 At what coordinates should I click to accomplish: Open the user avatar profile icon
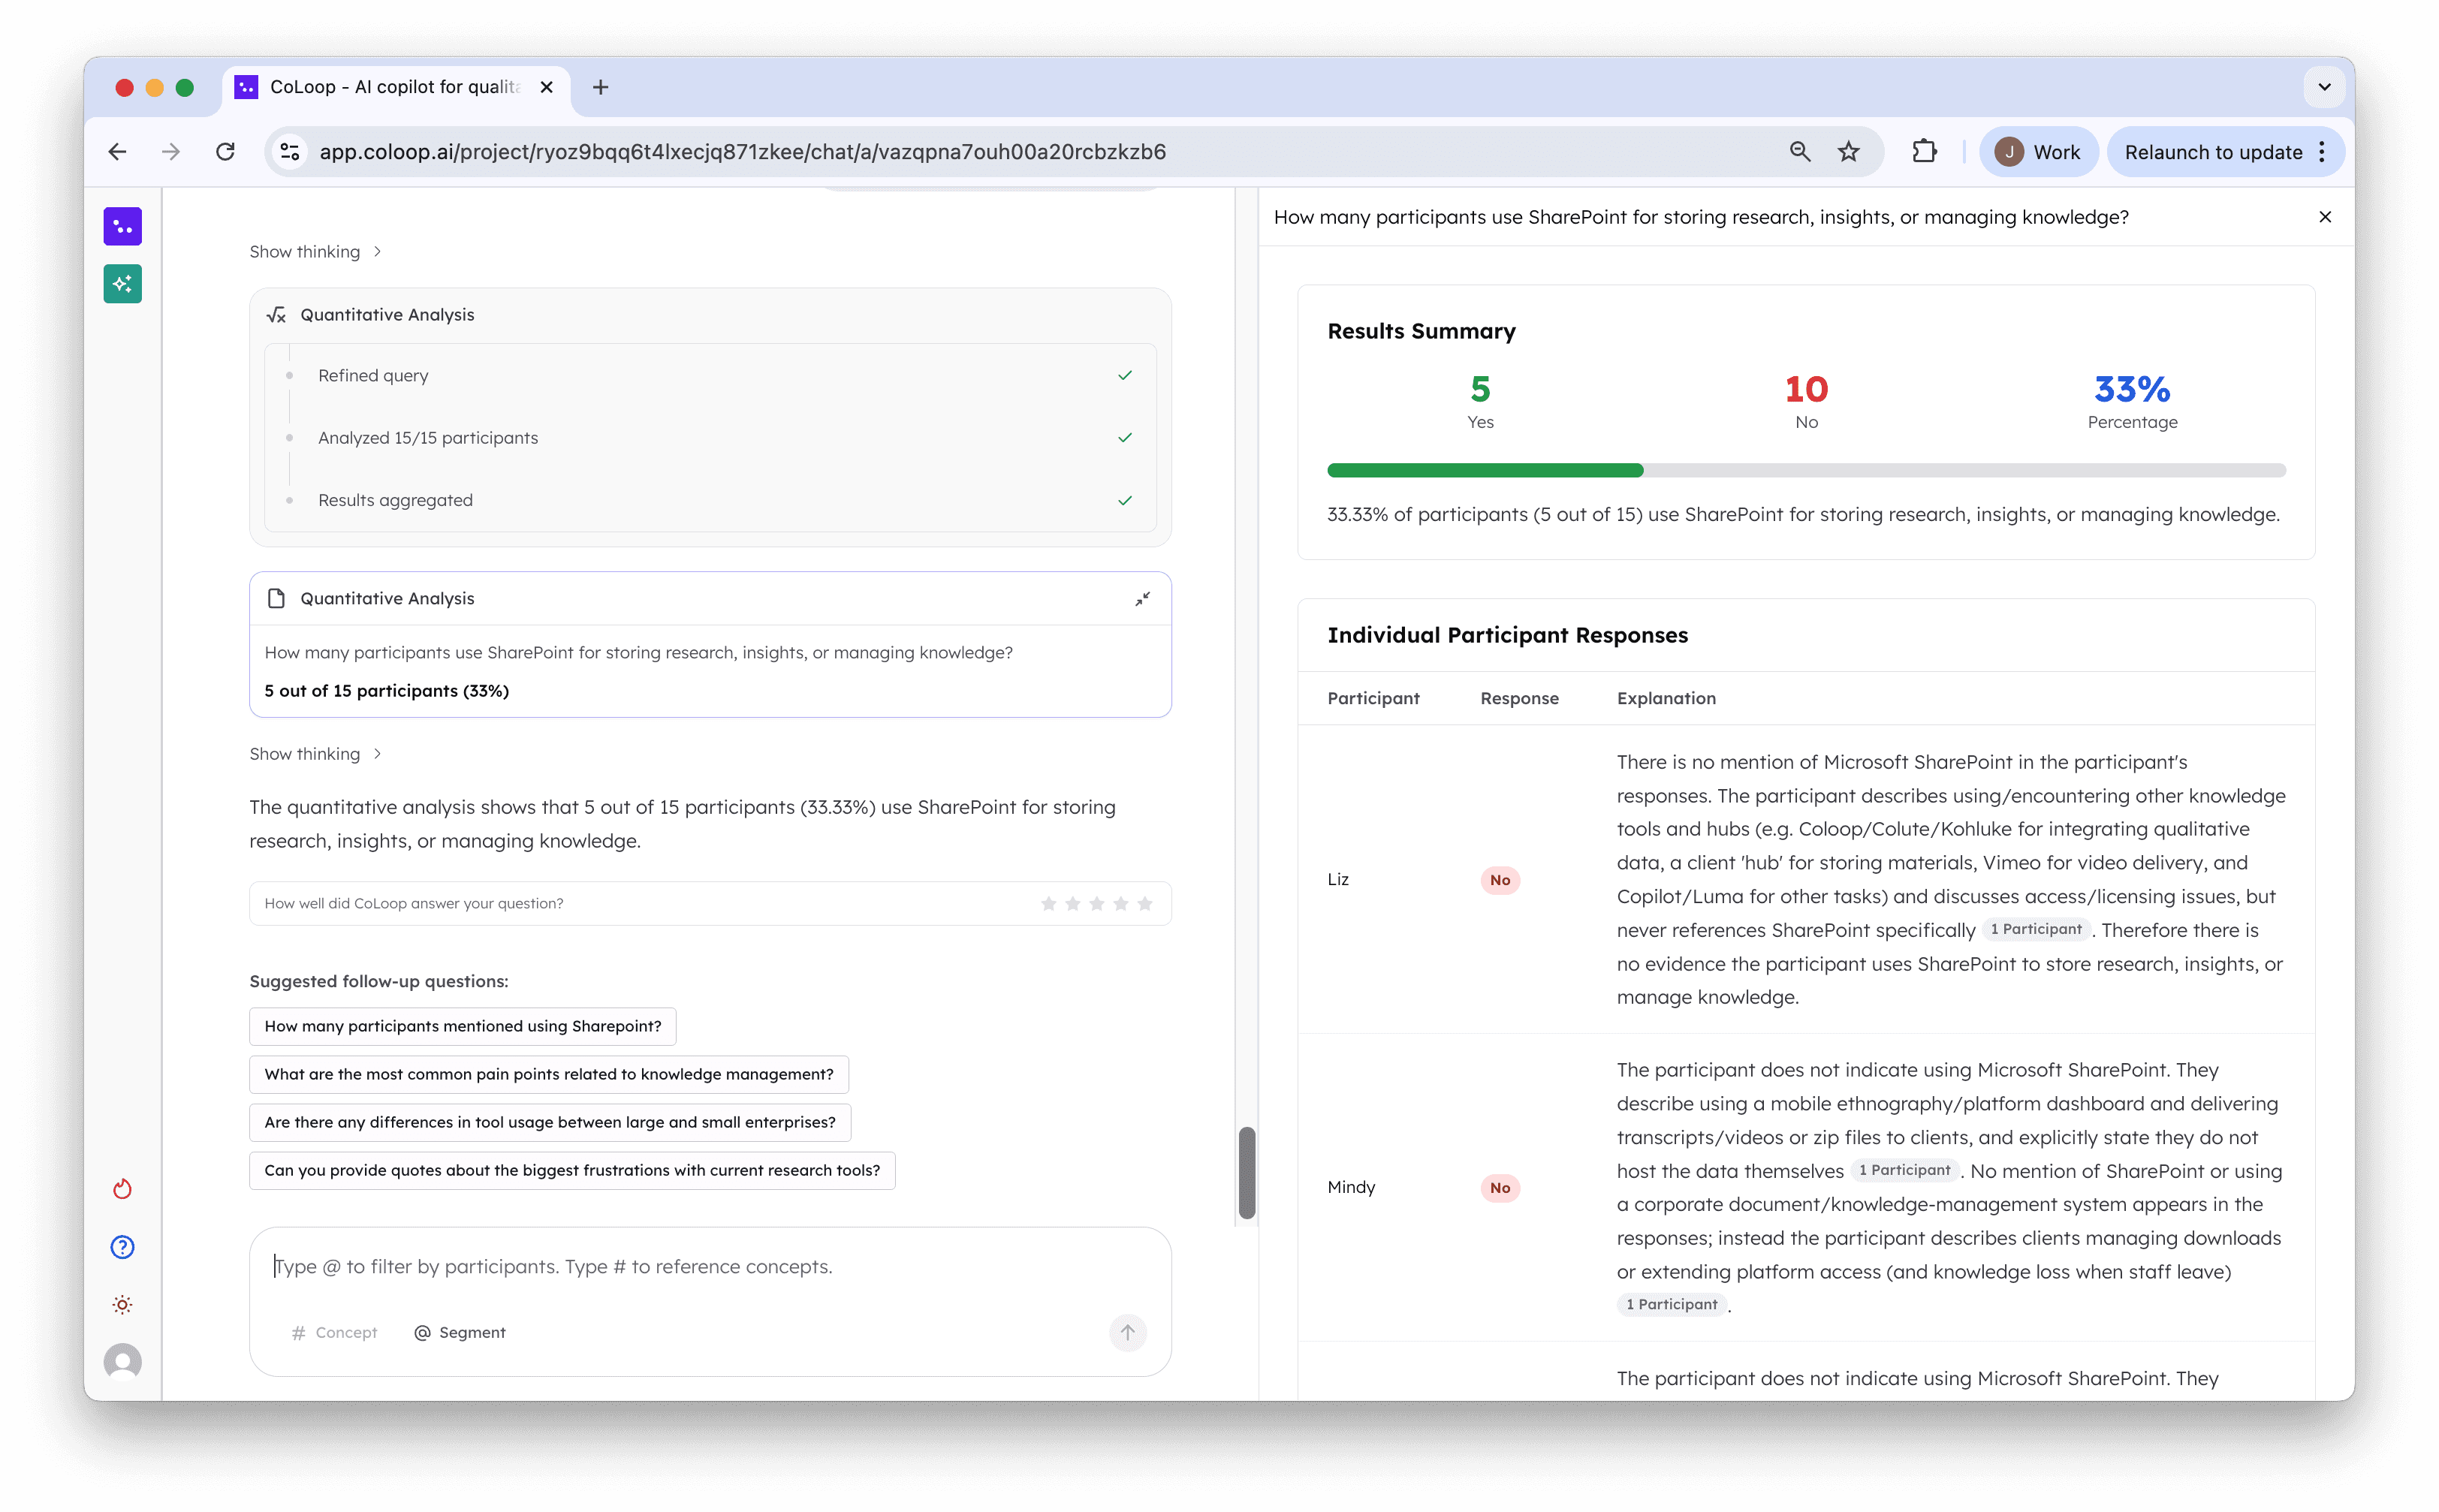(122, 1362)
